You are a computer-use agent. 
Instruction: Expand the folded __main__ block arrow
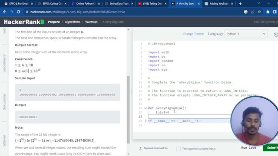point(146,121)
